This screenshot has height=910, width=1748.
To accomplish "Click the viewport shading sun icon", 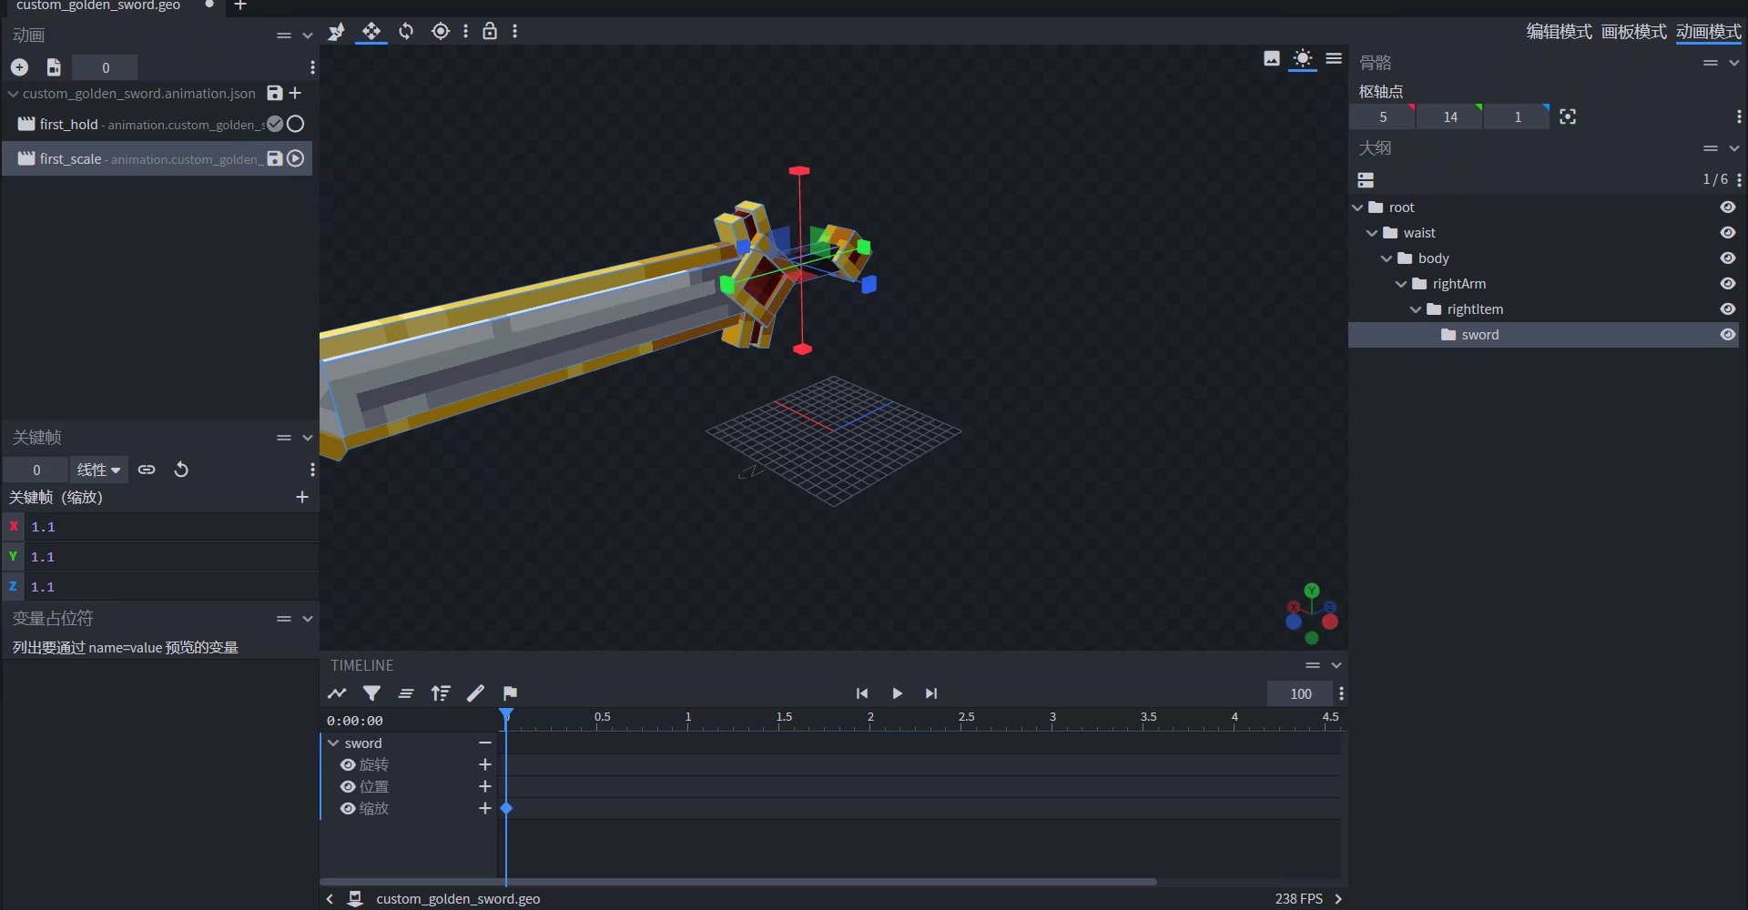I will pyautogui.click(x=1303, y=59).
